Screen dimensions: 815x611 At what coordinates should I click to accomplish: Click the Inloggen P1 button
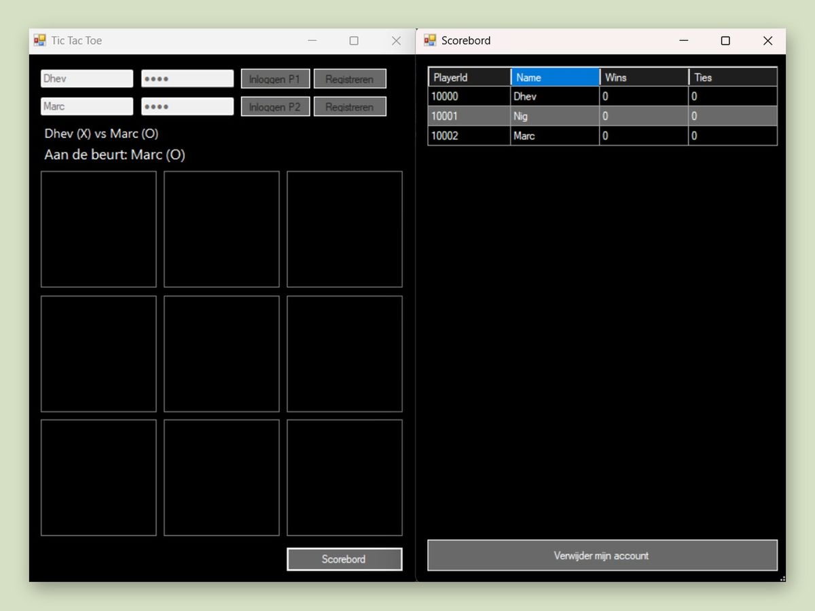coord(275,79)
